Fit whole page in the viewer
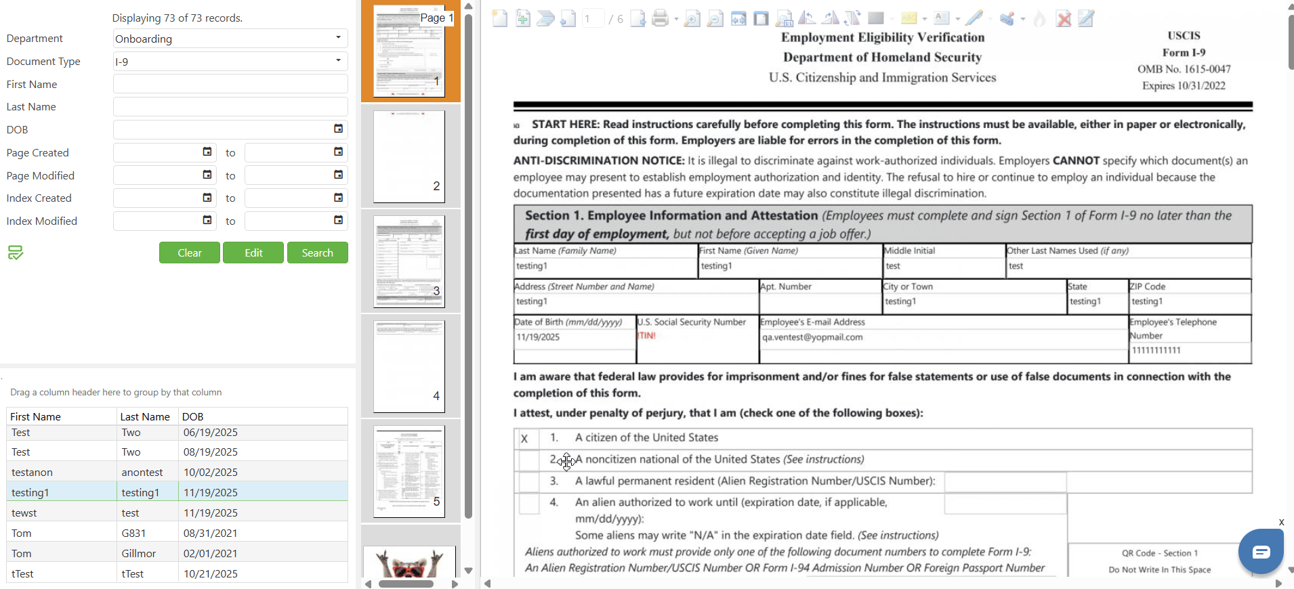 coord(761,18)
